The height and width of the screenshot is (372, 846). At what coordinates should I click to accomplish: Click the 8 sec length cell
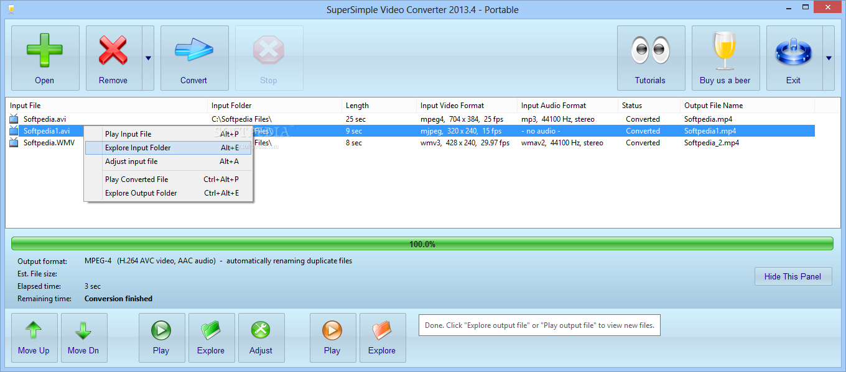coord(354,142)
